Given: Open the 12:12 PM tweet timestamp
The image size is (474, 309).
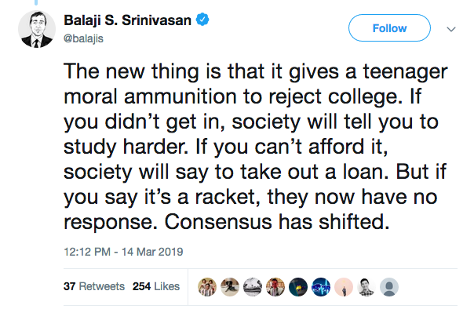Looking at the screenshot, I should coord(123,252).
